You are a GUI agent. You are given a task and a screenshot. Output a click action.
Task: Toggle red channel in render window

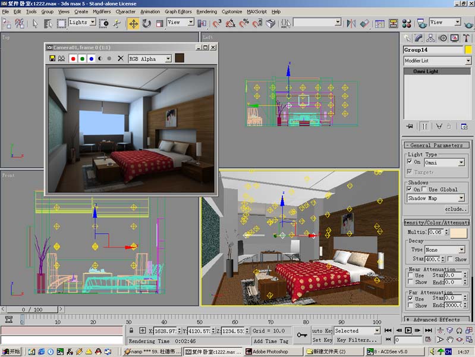(x=73, y=58)
